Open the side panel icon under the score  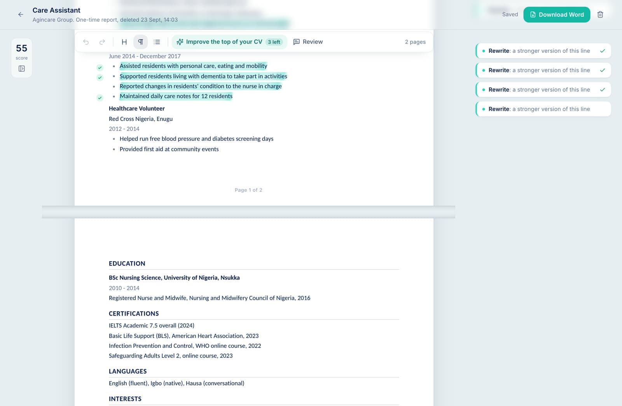pos(22,69)
